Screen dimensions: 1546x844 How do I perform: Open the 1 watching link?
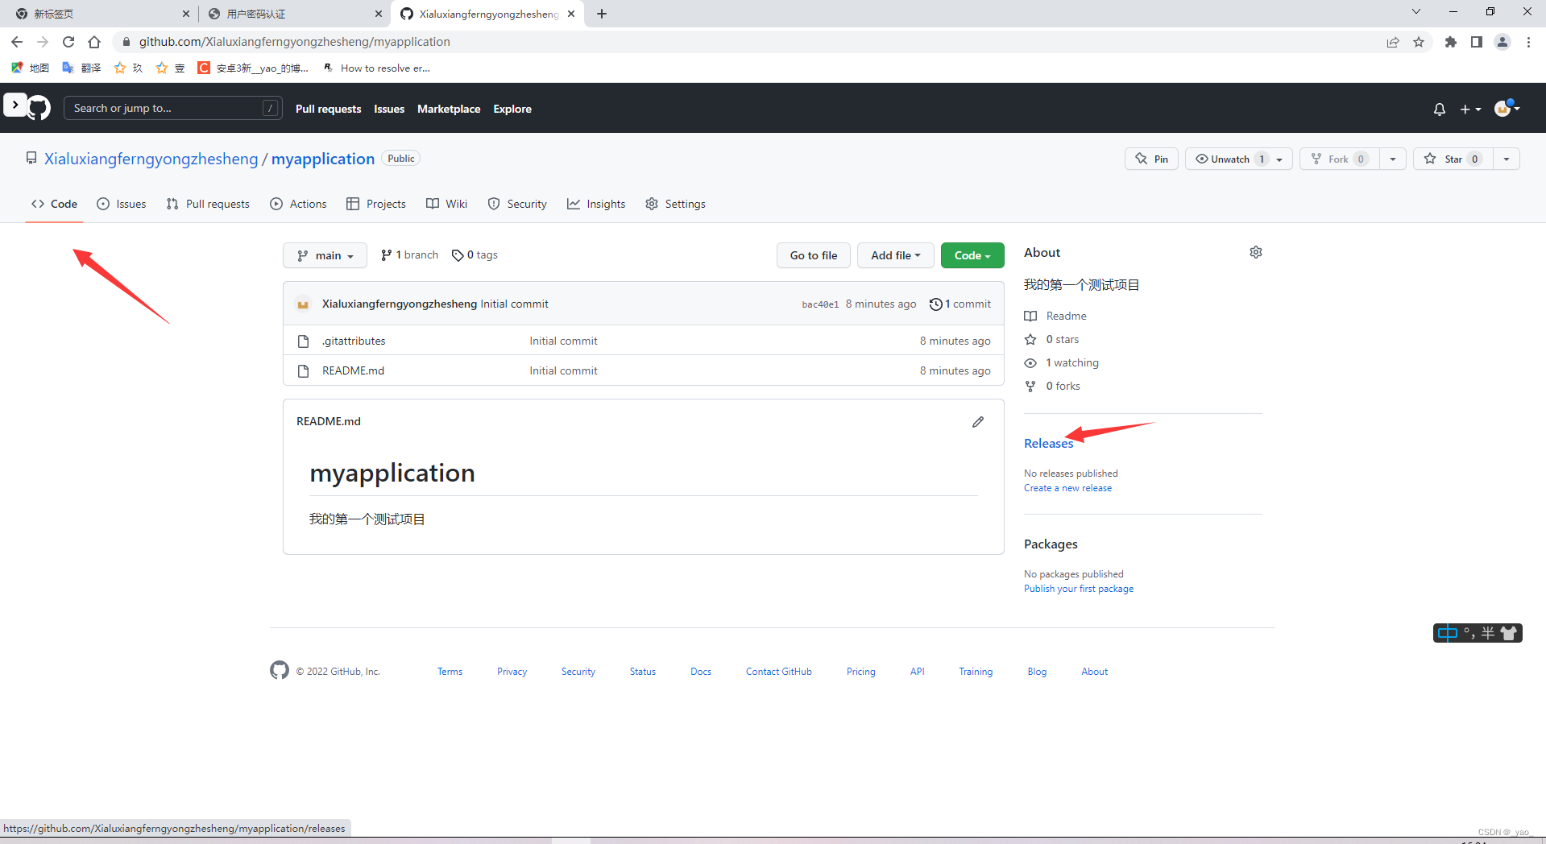pos(1062,362)
